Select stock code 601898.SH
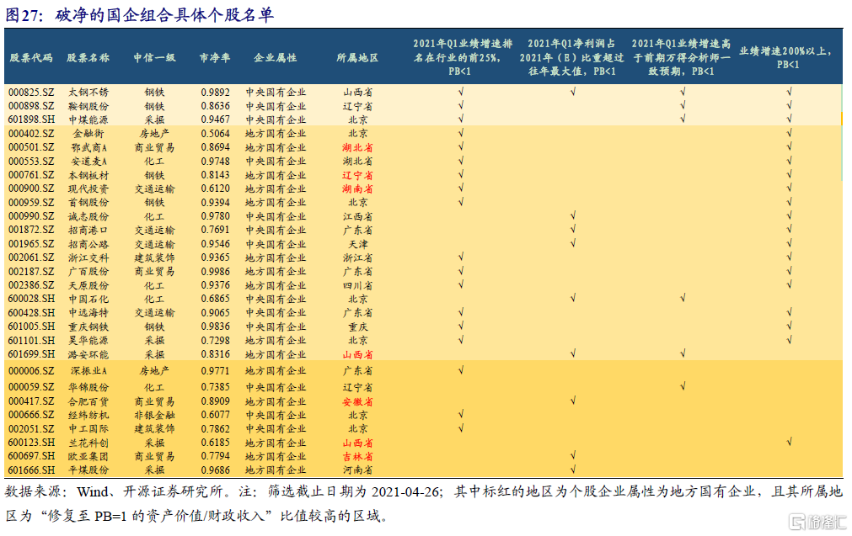Screen dimensions: 852x536 [x=31, y=119]
